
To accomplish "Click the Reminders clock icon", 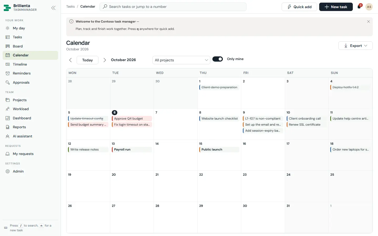I will point(8,73).
